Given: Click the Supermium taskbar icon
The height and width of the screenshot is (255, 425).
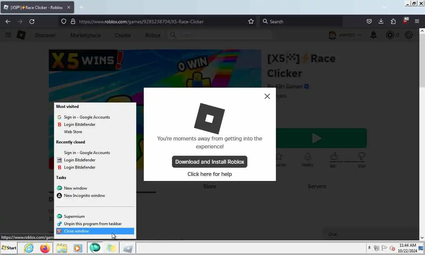Looking at the screenshot, I should click(95, 248).
